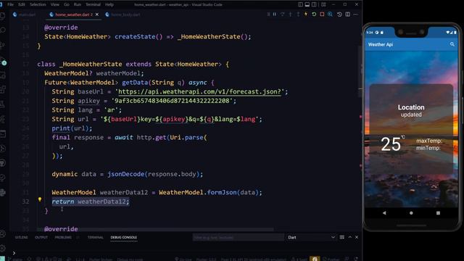Switch to the PROBLEMS panel tab
The width and height of the screenshot is (464, 261).
click(63, 237)
